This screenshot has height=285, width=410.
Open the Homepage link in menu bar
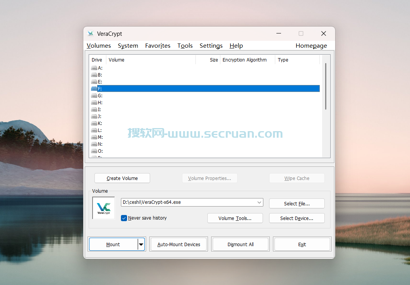pyautogui.click(x=311, y=46)
